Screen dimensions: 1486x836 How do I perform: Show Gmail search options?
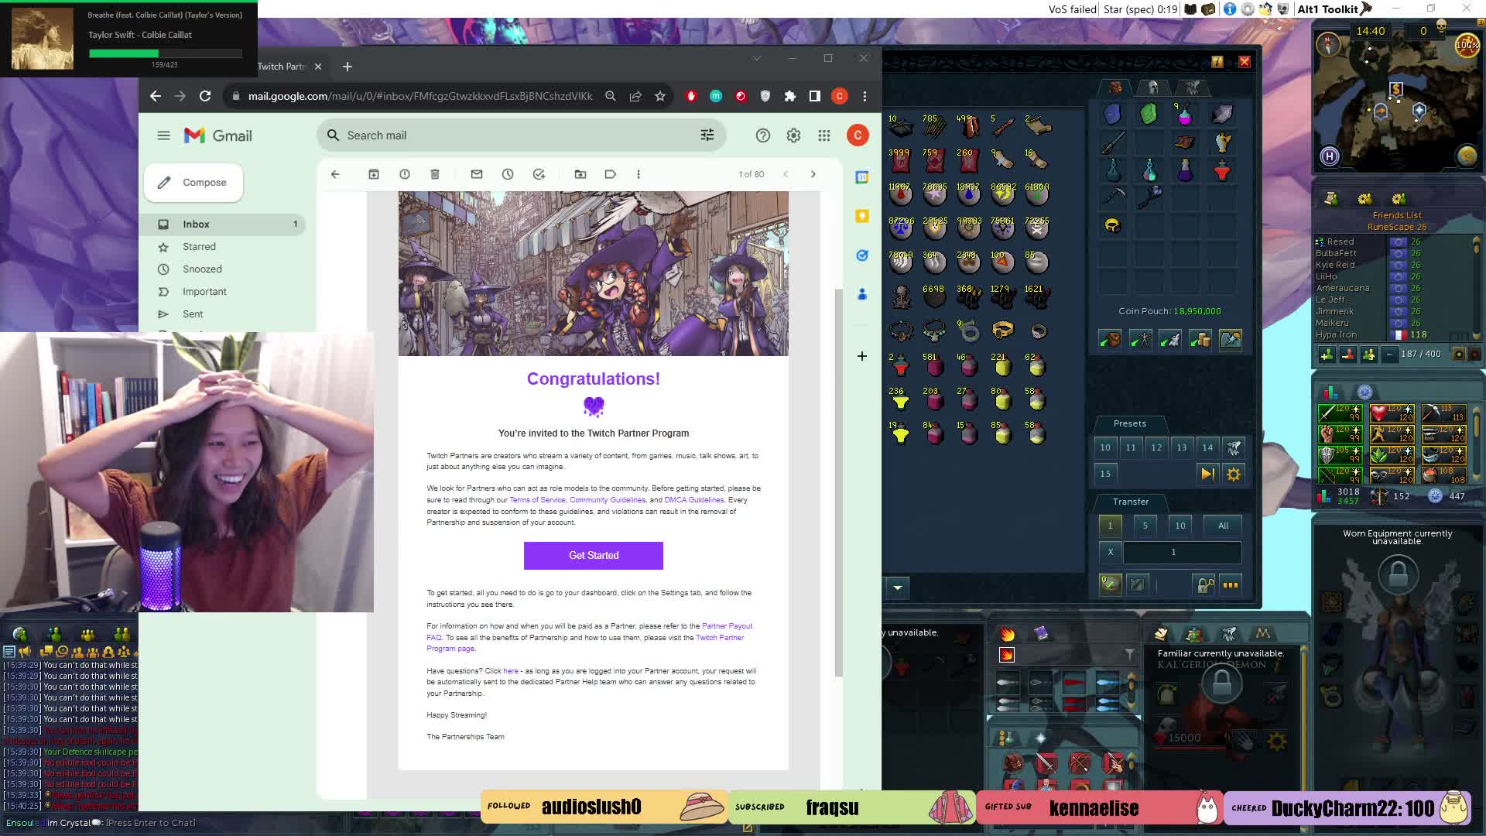[707, 135]
